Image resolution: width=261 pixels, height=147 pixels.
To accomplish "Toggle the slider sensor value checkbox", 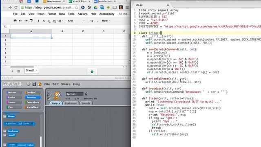I will coord(5,145).
